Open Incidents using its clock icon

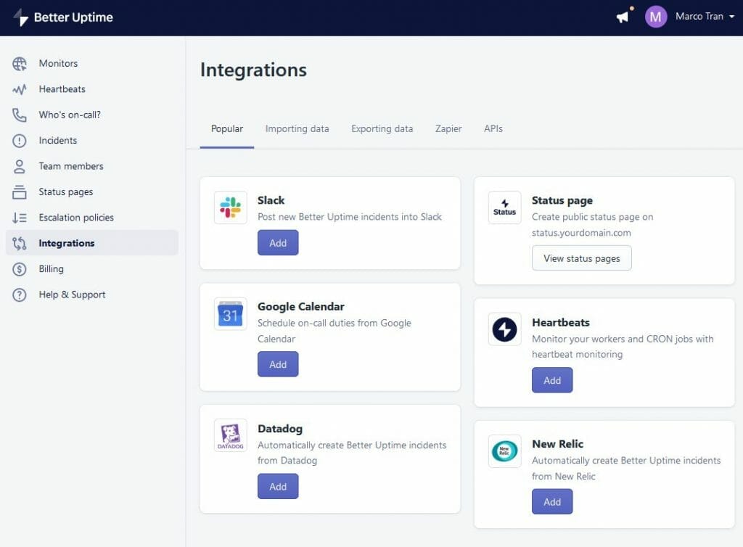(18, 141)
